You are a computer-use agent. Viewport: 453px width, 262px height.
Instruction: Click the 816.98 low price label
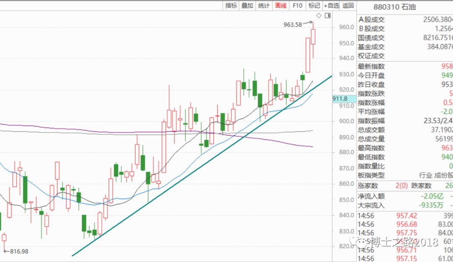tap(19, 252)
